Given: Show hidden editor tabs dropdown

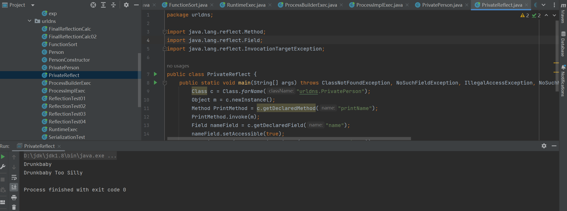Looking at the screenshot, I should 543,5.
